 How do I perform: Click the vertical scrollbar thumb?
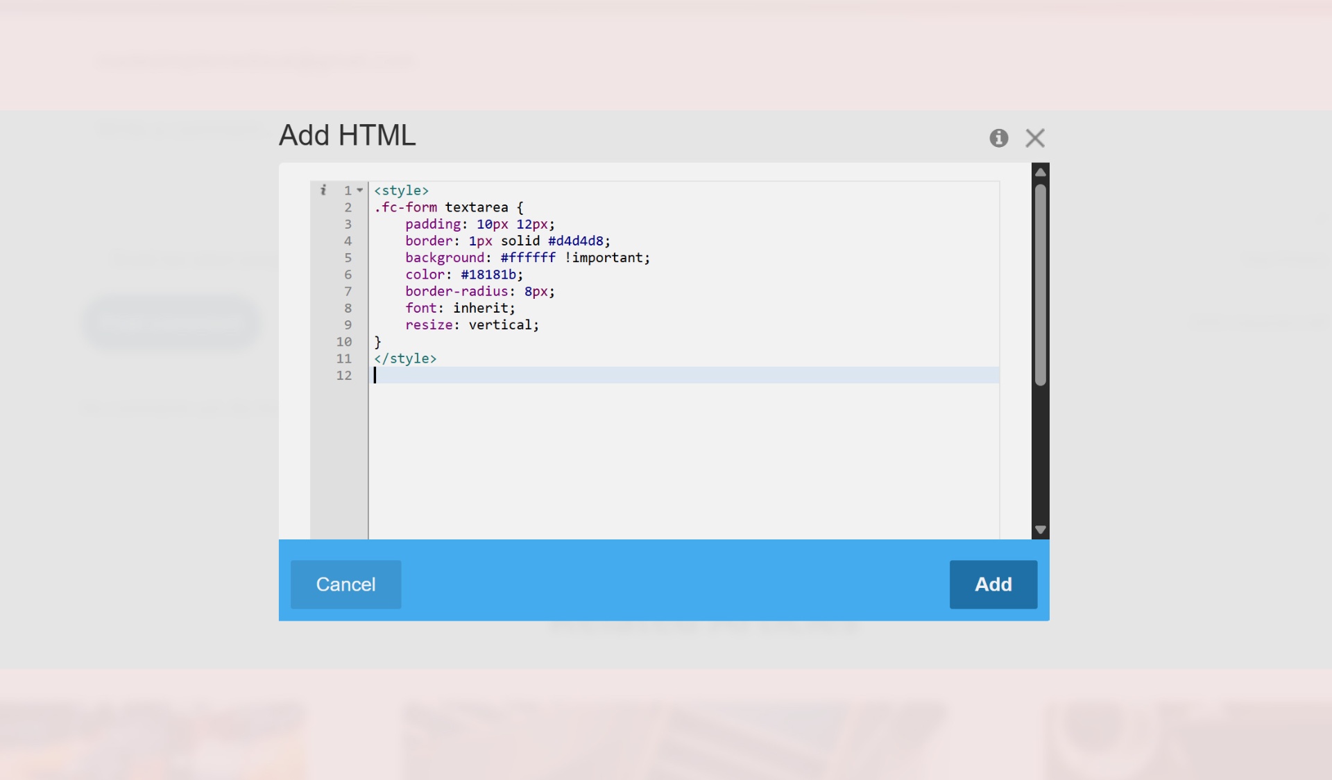tap(1040, 284)
